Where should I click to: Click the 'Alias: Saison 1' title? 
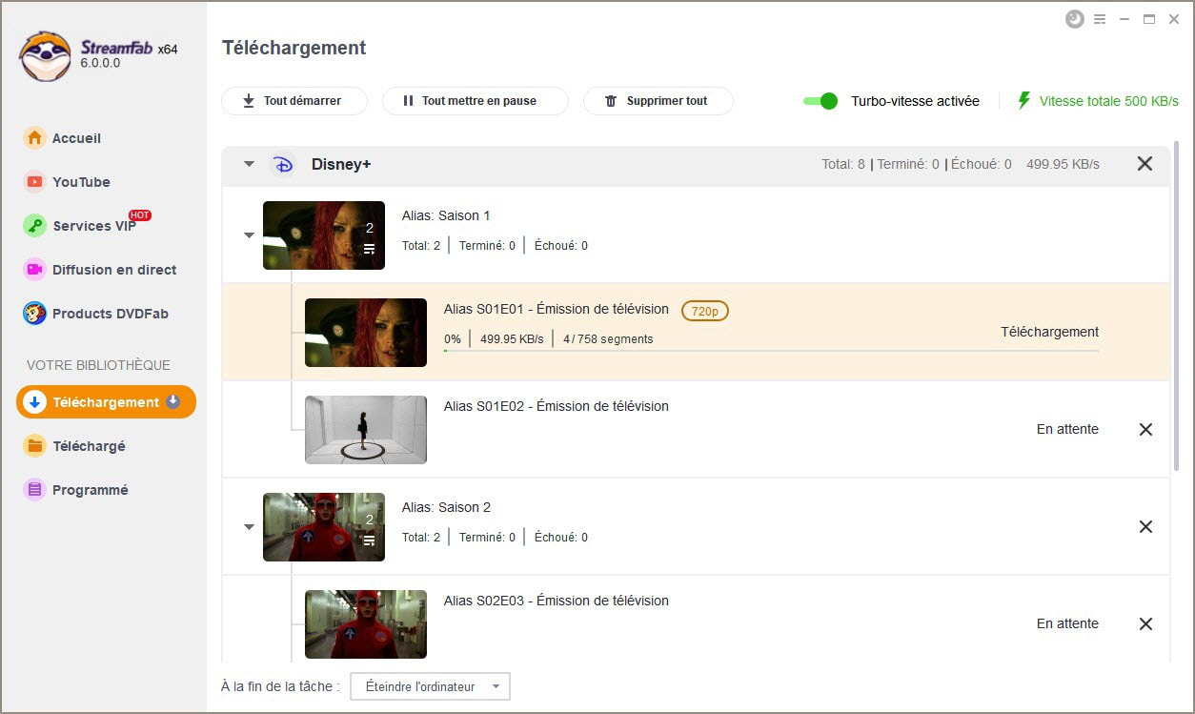(x=446, y=215)
